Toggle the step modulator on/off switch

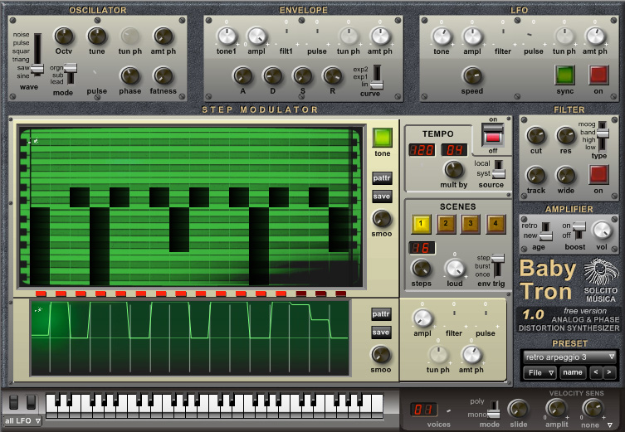tap(493, 135)
